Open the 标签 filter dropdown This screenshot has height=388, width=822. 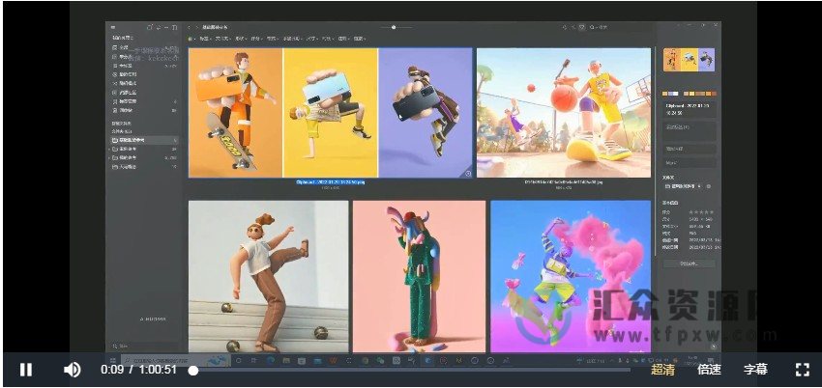point(204,39)
